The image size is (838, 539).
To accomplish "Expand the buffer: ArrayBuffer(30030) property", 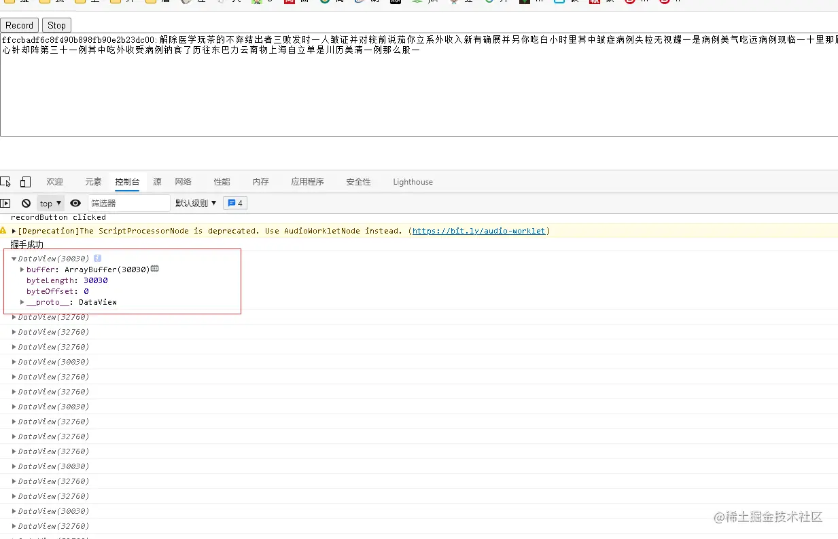I will [22, 269].
